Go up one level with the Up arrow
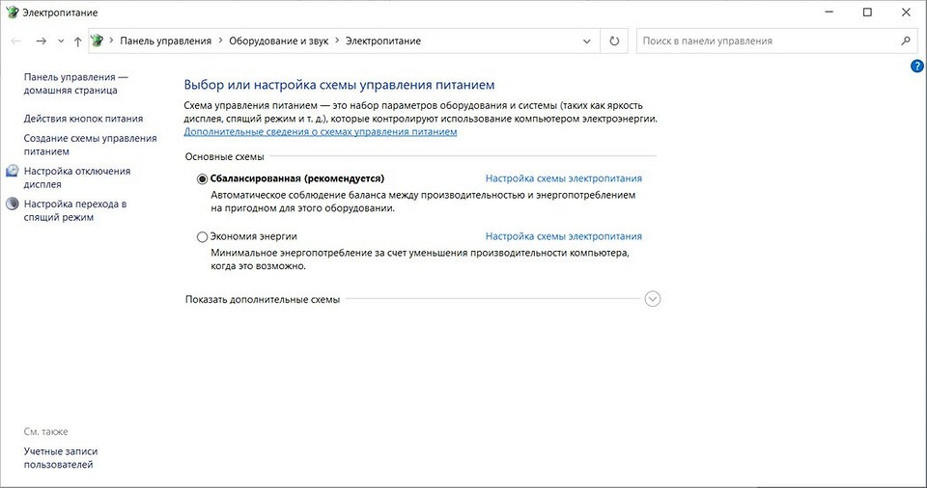The width and height of the screenshot is (927, 488). (x=77, y=41)
